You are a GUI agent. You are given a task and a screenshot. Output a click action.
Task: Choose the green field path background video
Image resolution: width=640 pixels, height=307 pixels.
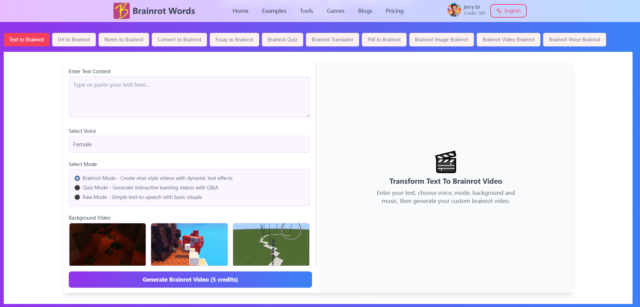[271, 244]
